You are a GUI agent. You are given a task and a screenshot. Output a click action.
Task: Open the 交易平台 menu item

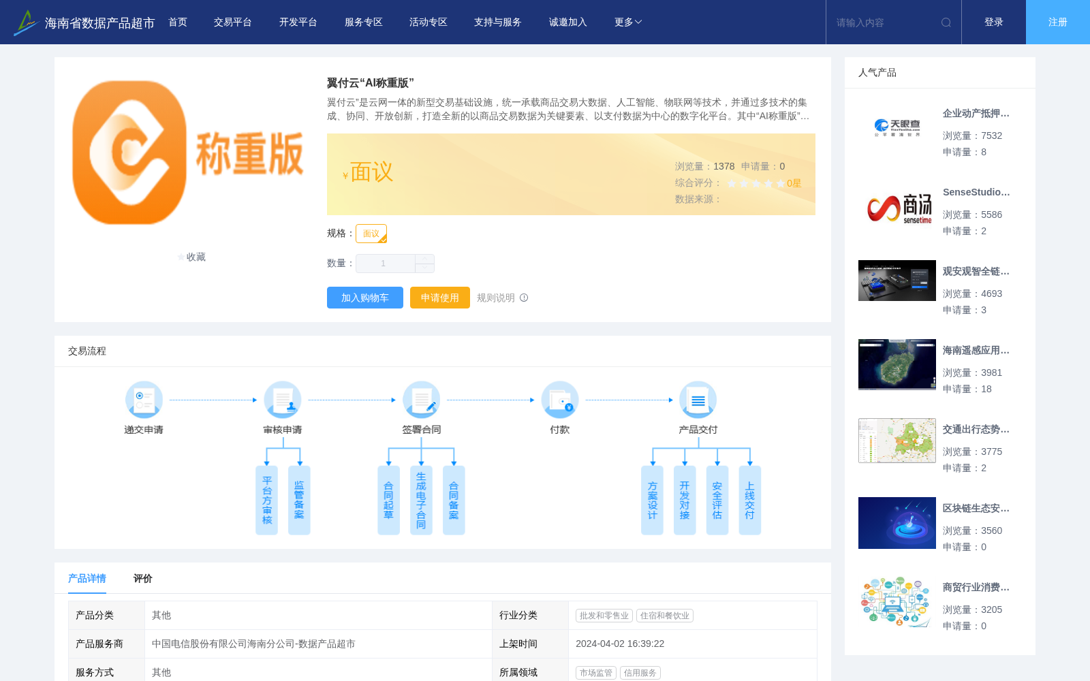click(233, 22)
